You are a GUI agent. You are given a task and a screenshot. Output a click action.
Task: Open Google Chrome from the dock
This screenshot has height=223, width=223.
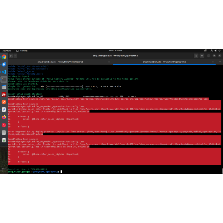(4, 57)
